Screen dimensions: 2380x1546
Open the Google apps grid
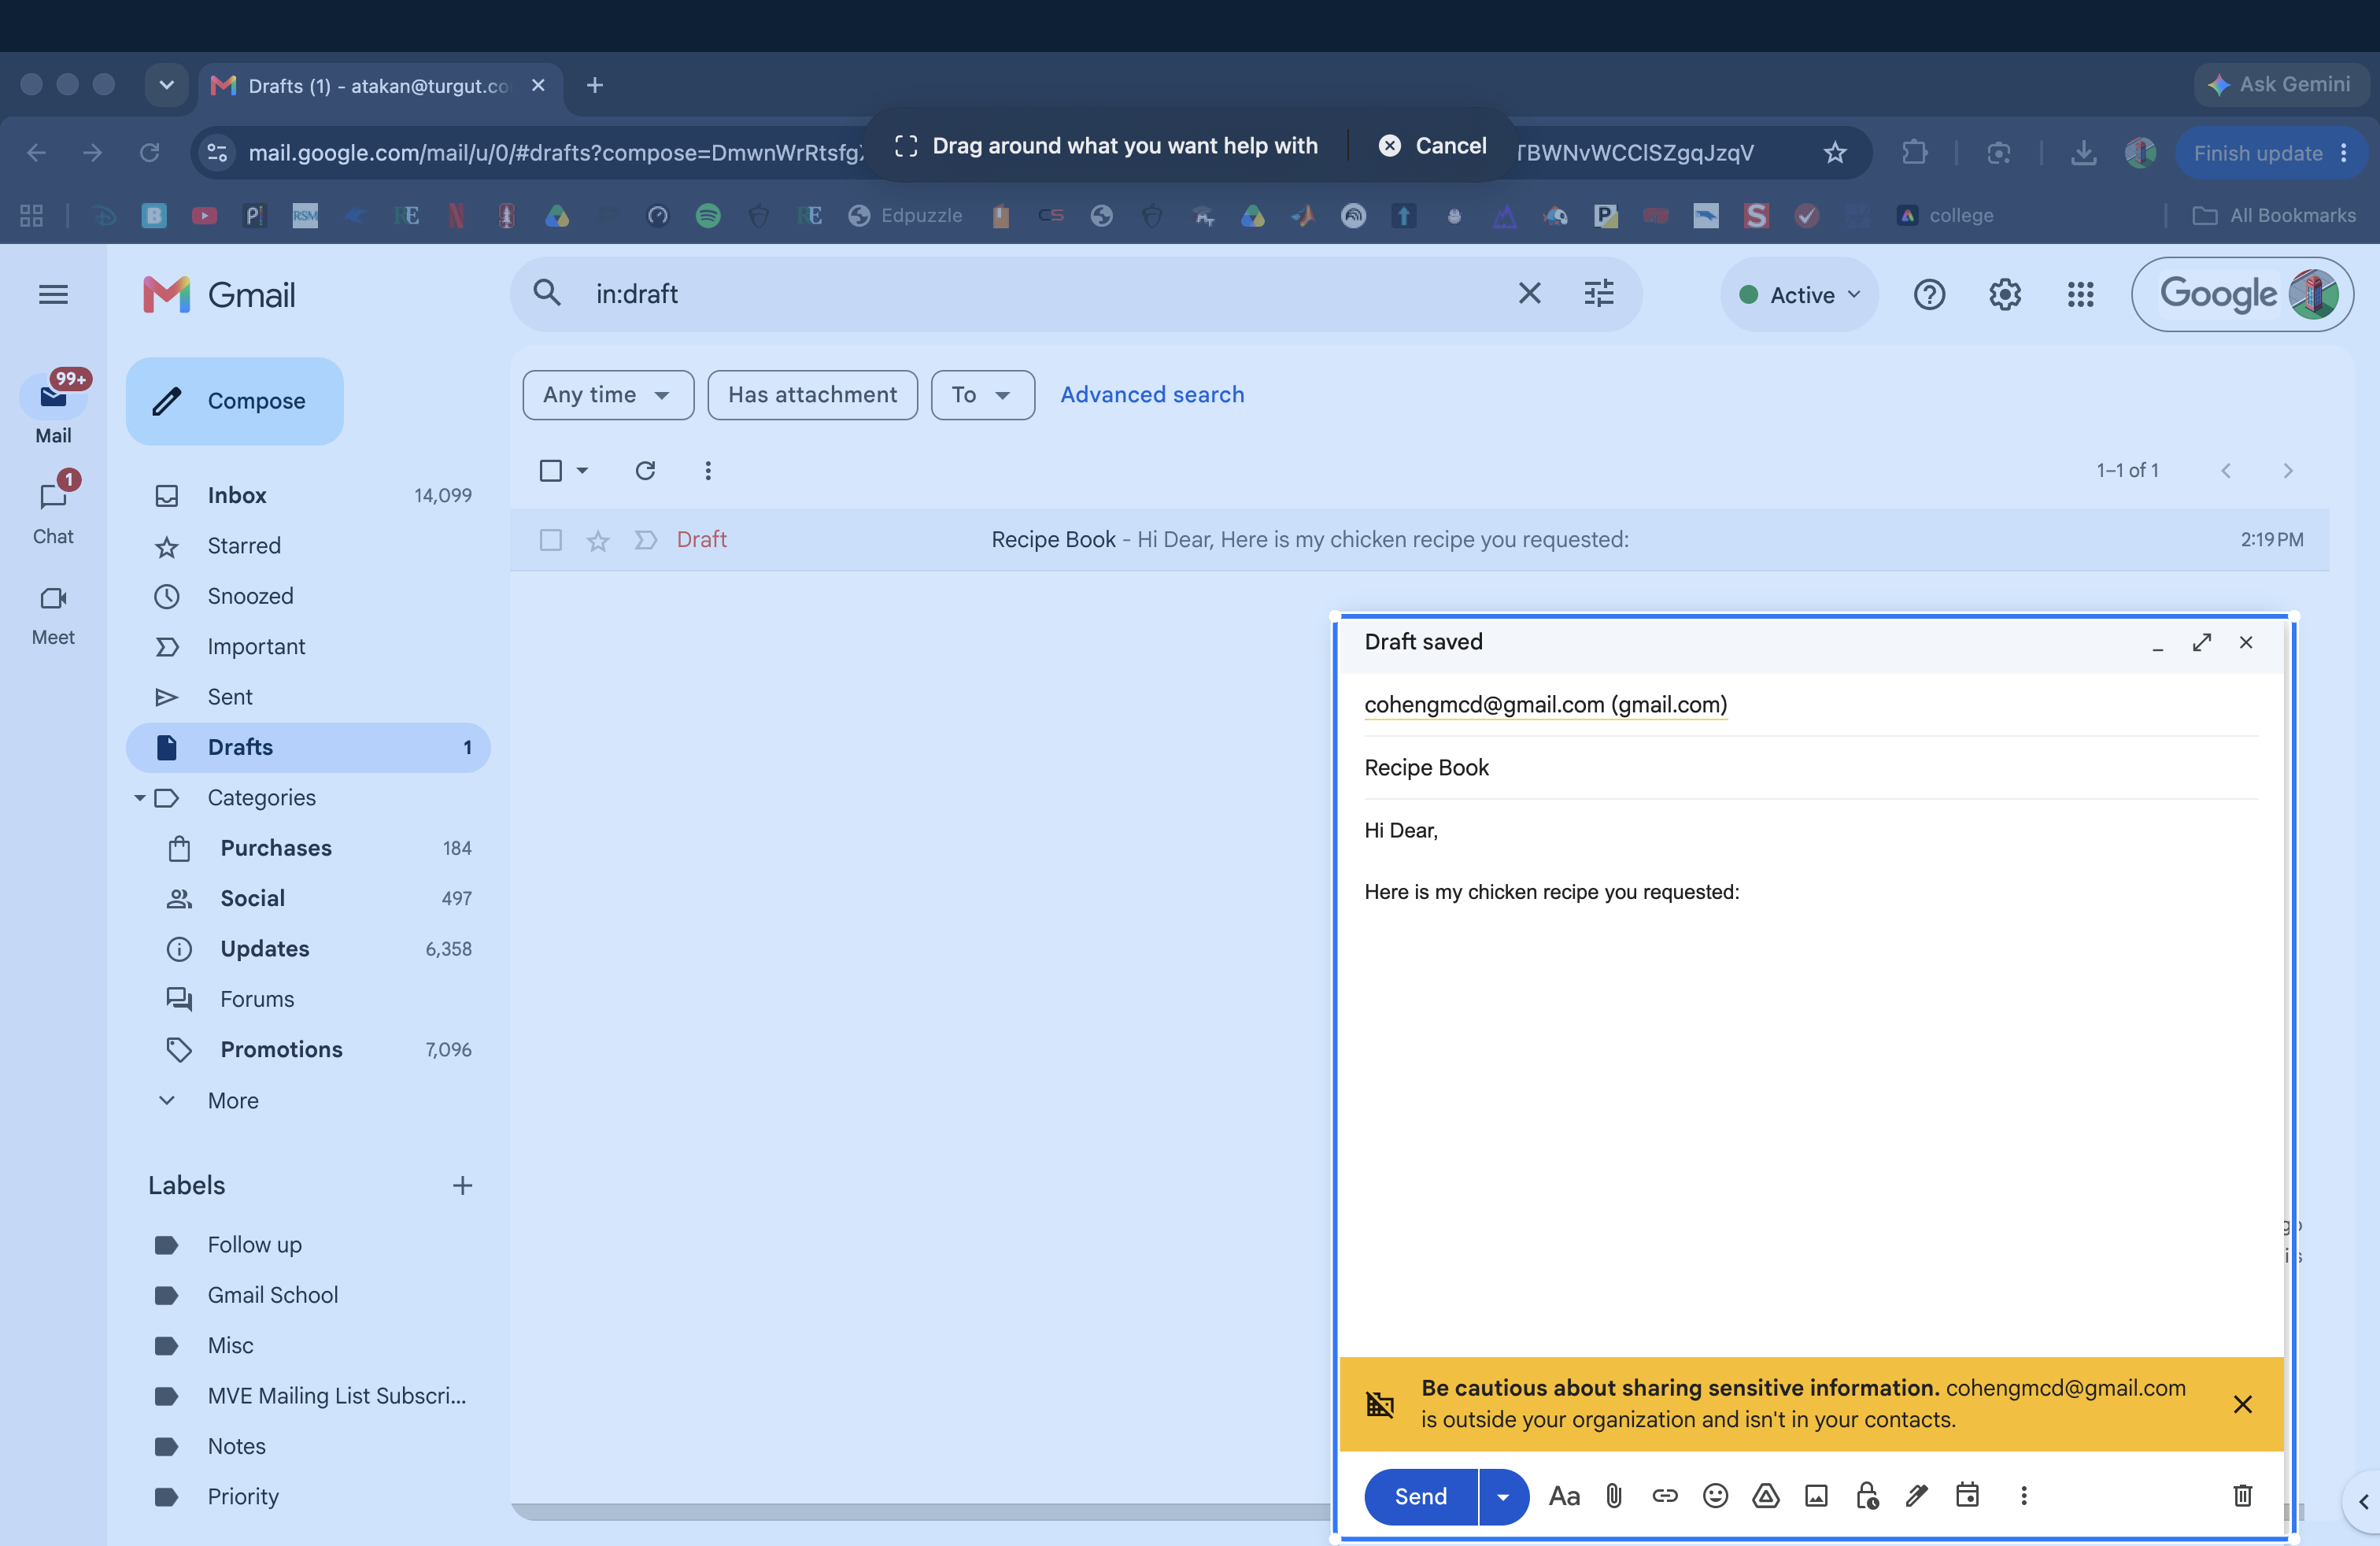[x=2080, y=294]
